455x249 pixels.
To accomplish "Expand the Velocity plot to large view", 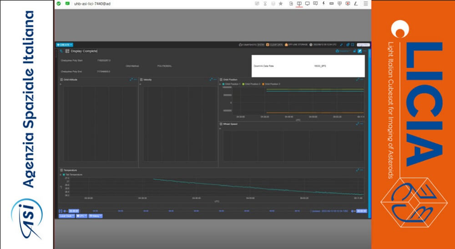I will [211, 80].
